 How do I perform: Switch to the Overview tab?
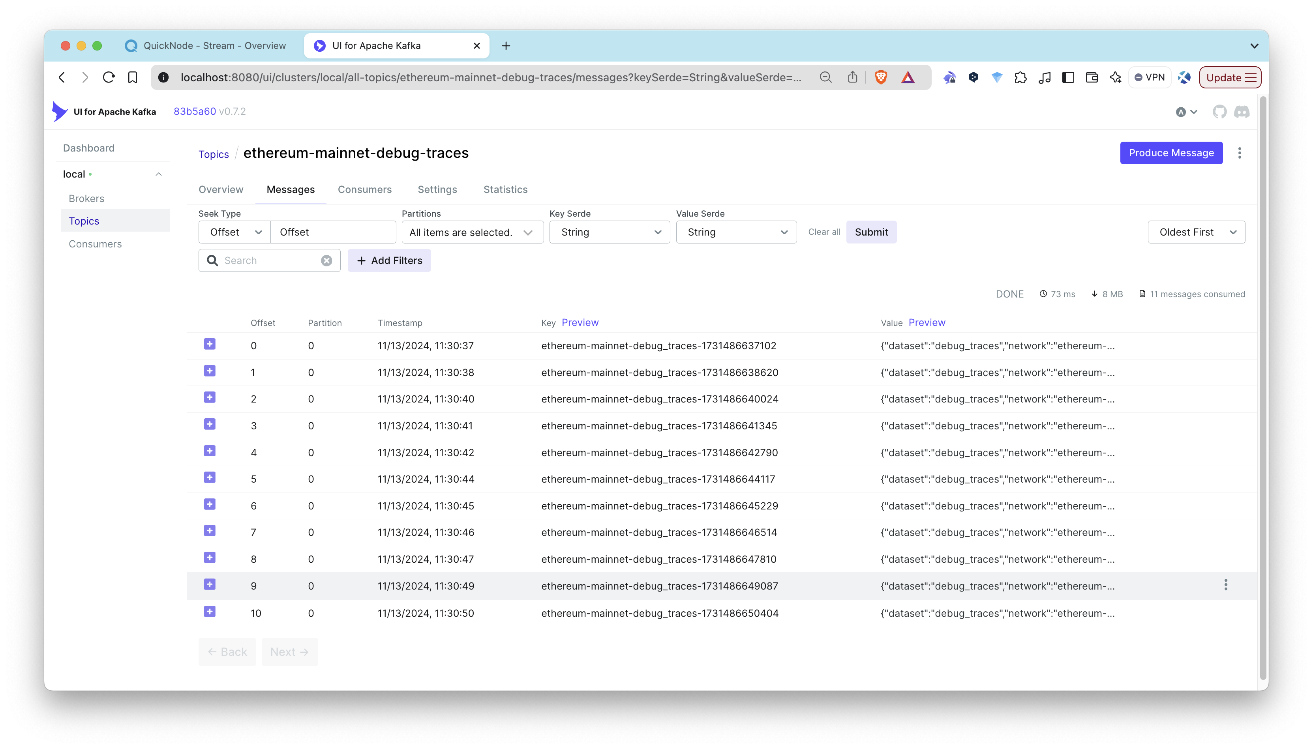[x=221, y=190]
